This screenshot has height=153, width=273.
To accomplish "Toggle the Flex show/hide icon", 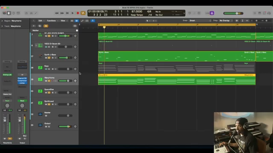I will (x=87, y=21).
